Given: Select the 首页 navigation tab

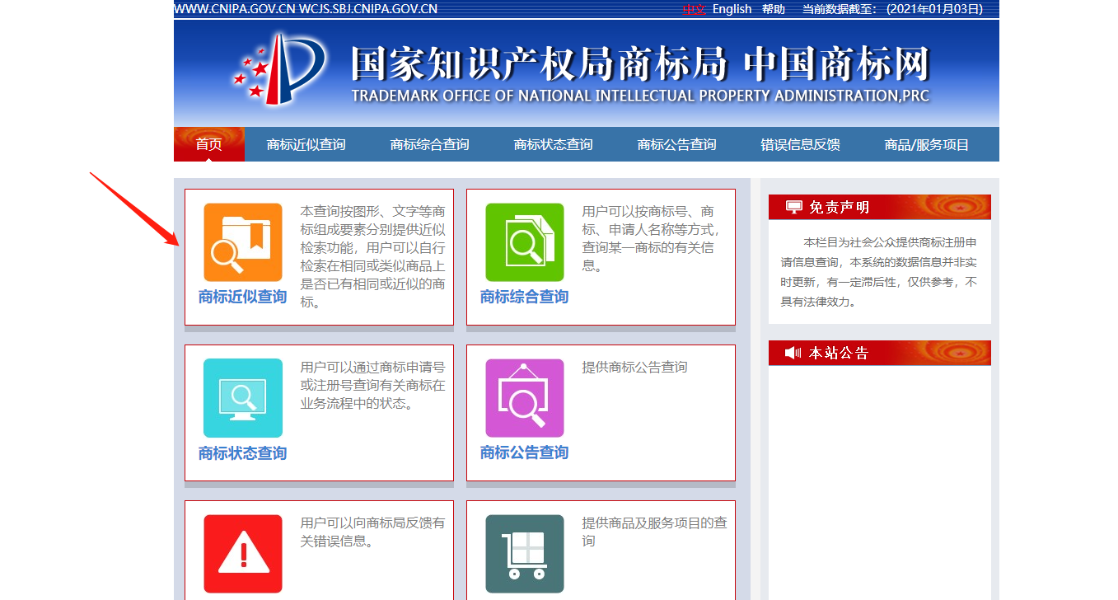Looking at the screenshot, I should (x=209, y=144).
